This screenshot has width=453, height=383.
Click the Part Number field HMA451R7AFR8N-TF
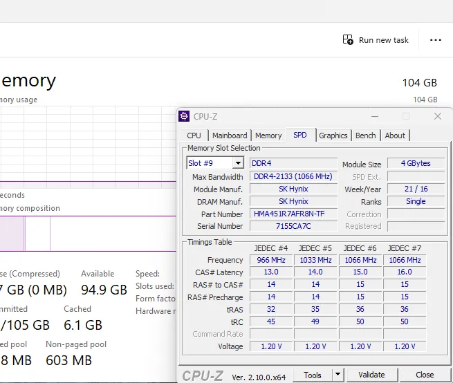(293, 214)
